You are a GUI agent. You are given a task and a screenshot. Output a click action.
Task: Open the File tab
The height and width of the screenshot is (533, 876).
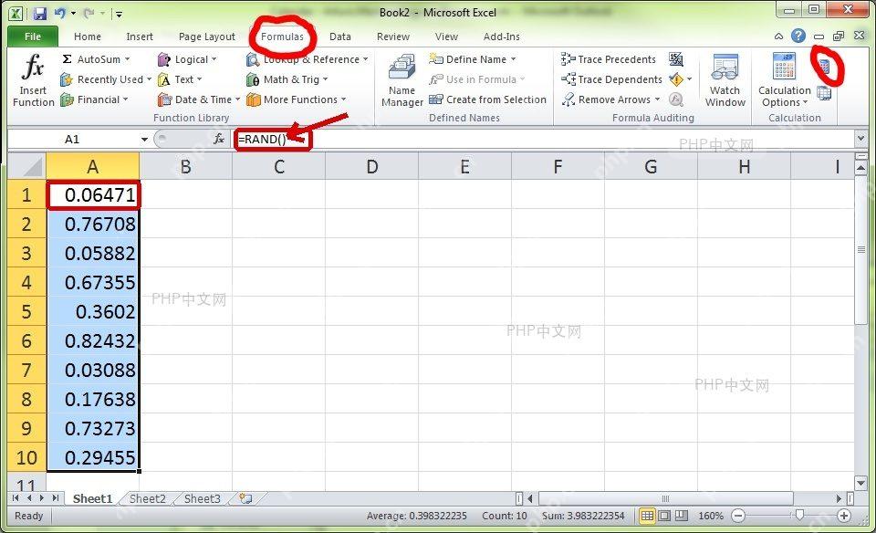pos(33,37)
